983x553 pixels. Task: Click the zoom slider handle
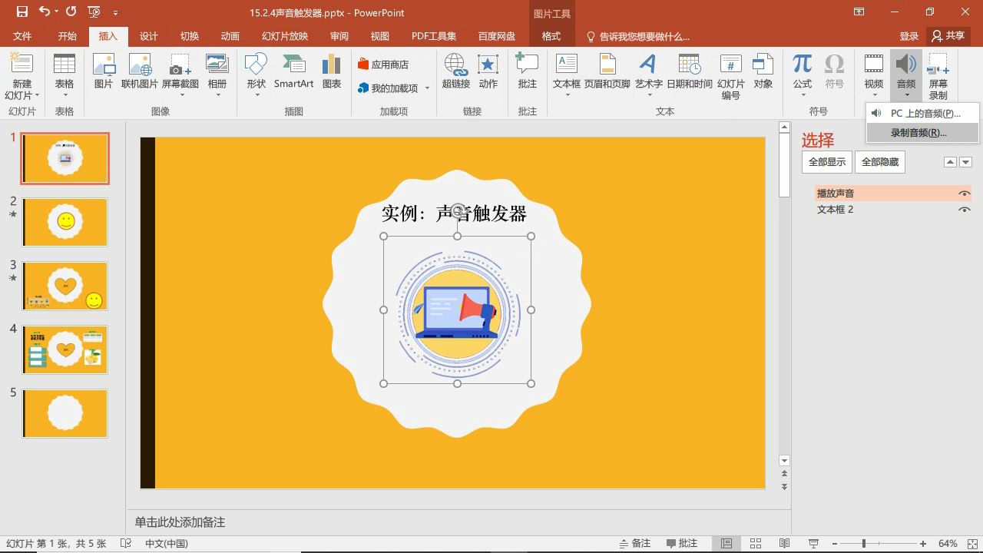tap(863, 543)
